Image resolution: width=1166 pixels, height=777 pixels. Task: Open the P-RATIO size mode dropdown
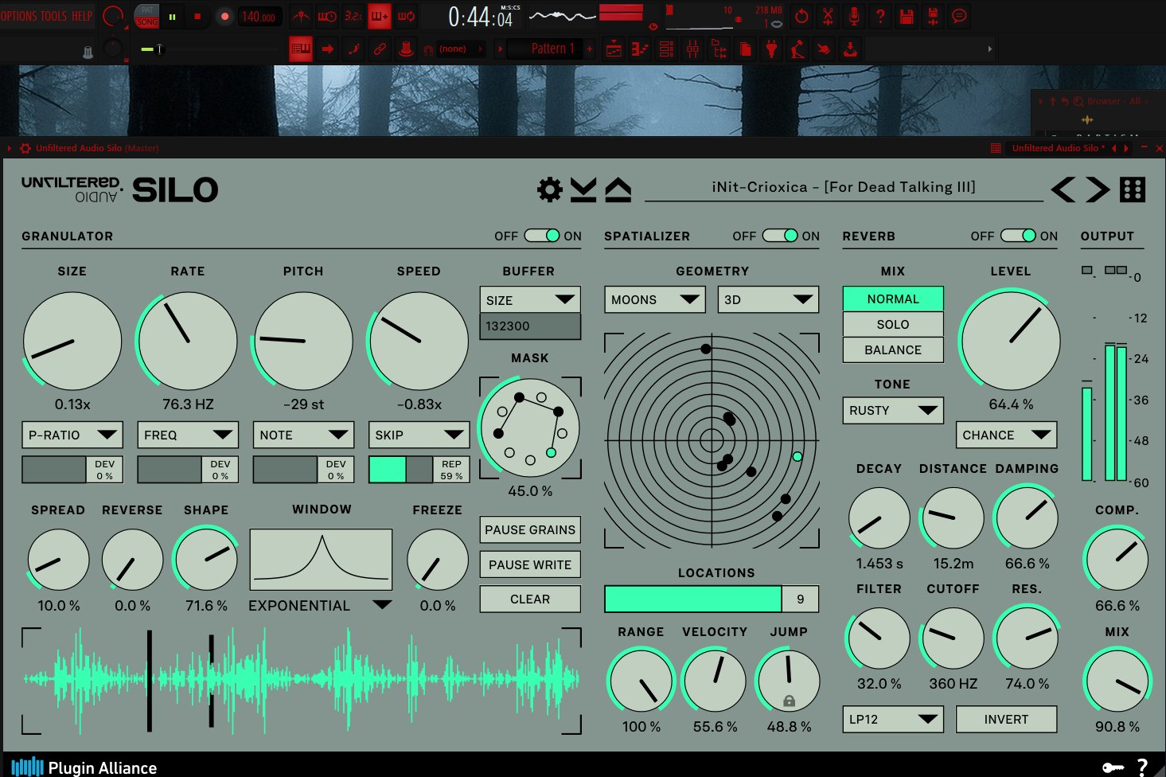point(72,435)
